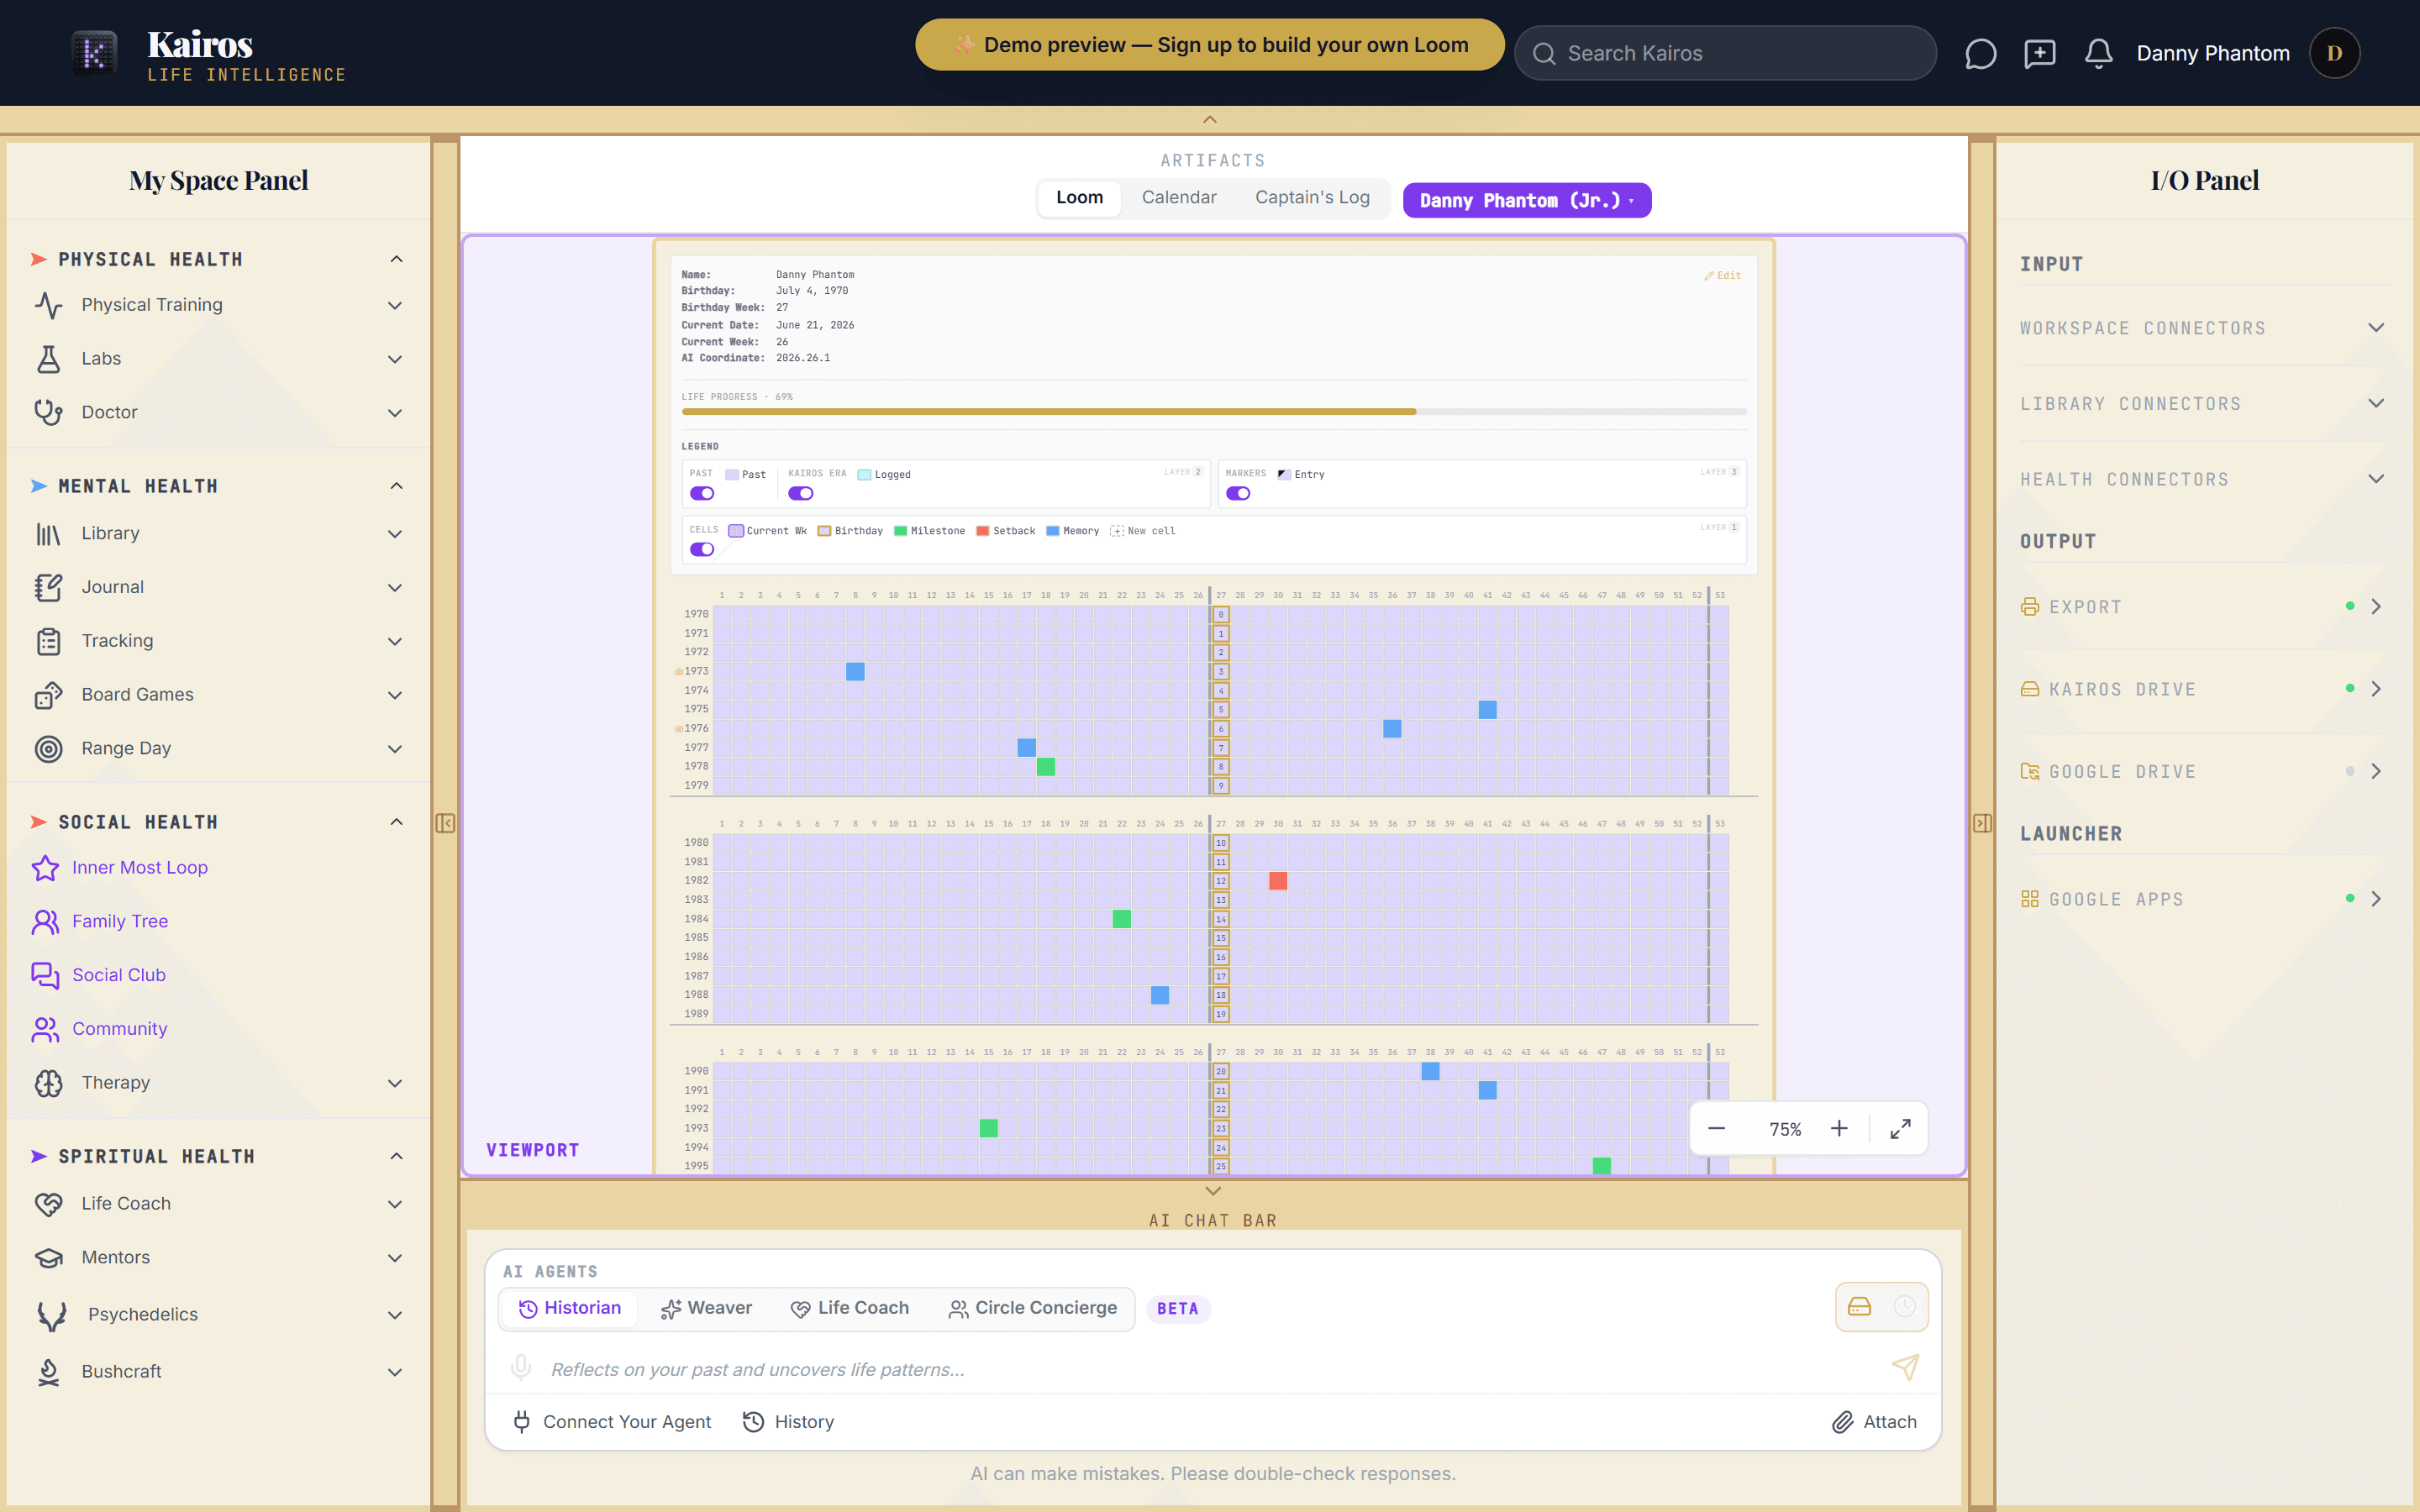Image resolution: width=2420 pixels, height=1512 pixels.
Task: Click the fullscreen expand icon in viewport
Action: click(1900, 1129)
